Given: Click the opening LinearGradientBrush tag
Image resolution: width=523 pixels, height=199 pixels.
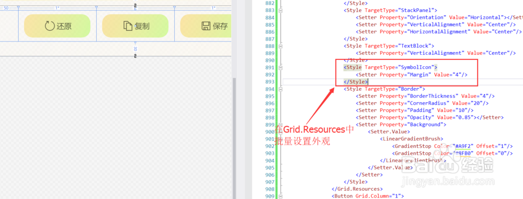Looking at the screenshot, I should pyautogui.click(x=412, y=139).
